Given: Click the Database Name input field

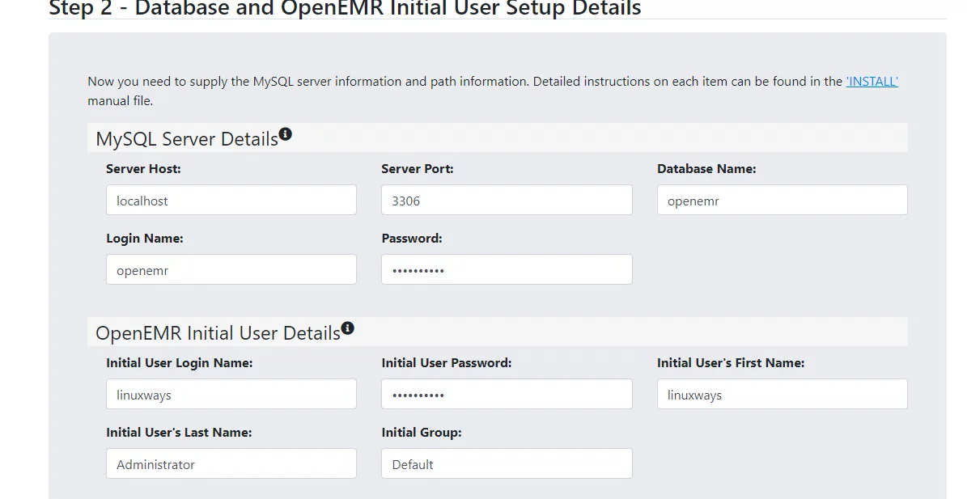Looking at the screenshot, I should pyautogui.click(x=782, y=201).
